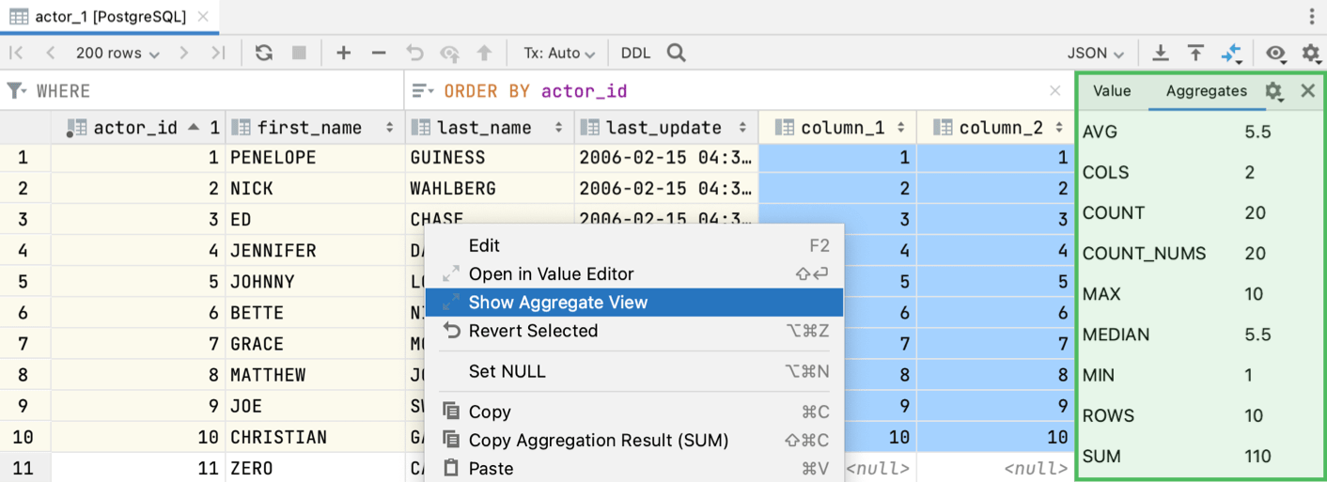
Task: Click the ROWS aggregate row
Action: tap(1200, 416)
